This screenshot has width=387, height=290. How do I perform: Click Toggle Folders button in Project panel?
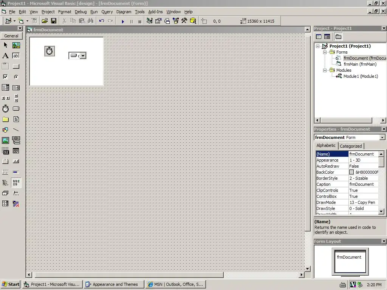pyautogui.click(x=338, y=37)
